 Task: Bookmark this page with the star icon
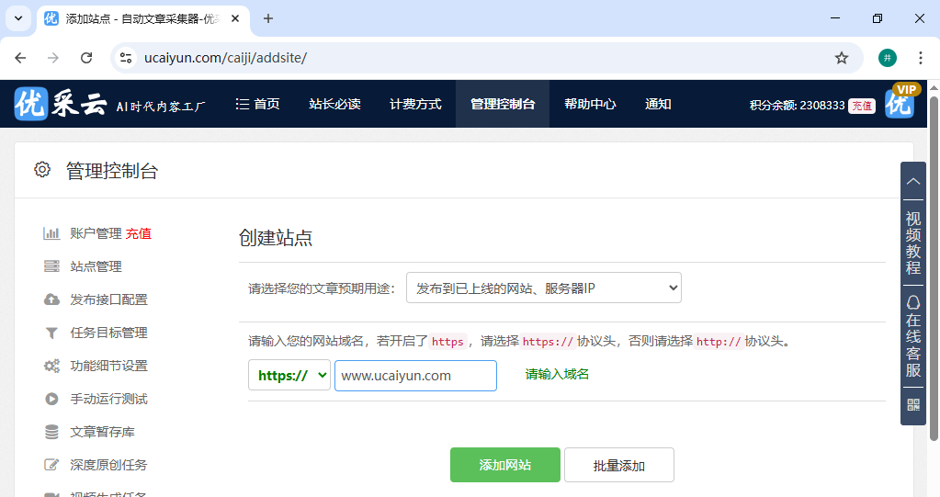(x=841, y=58)
